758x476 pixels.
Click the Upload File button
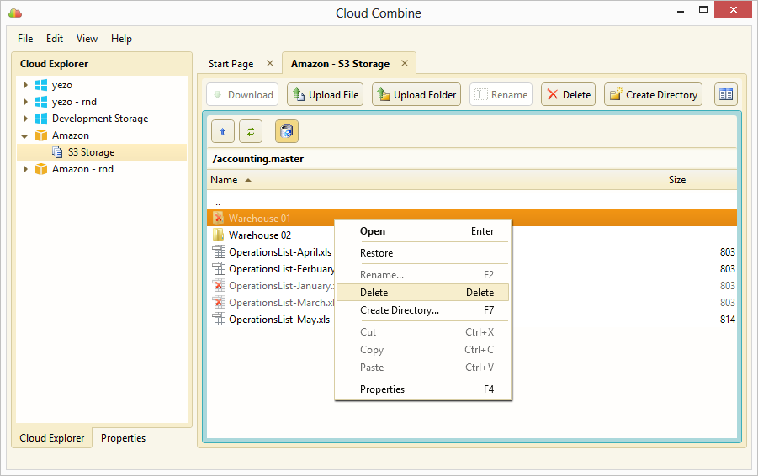[x=326, y=95]
